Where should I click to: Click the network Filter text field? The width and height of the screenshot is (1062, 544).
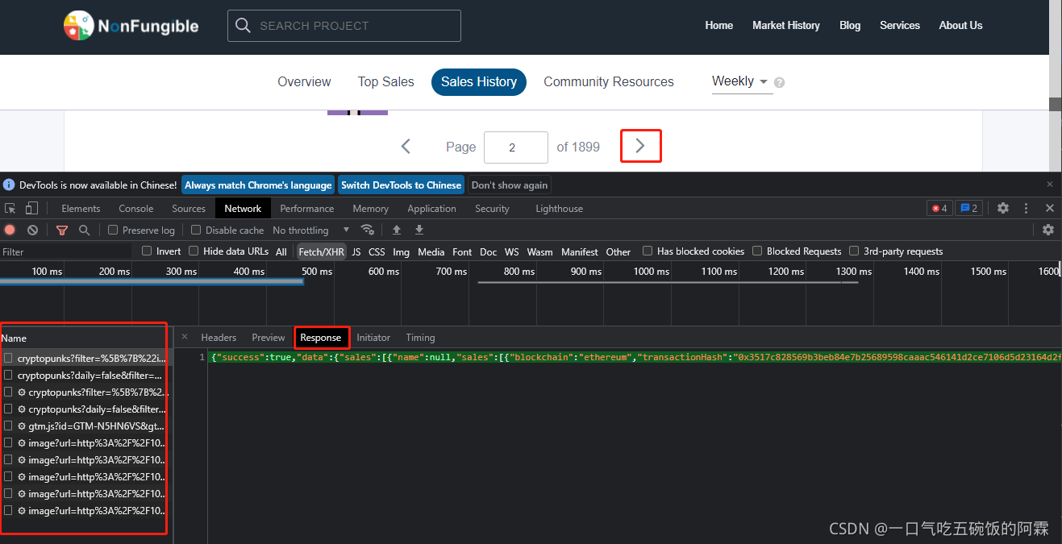[67, 251]
